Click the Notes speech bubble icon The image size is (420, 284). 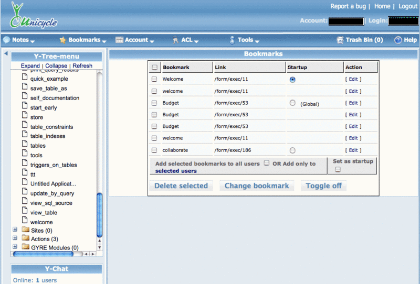6,40
